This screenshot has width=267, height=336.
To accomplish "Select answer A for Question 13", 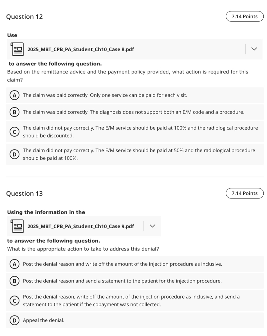I will click(x=14, y=264).
